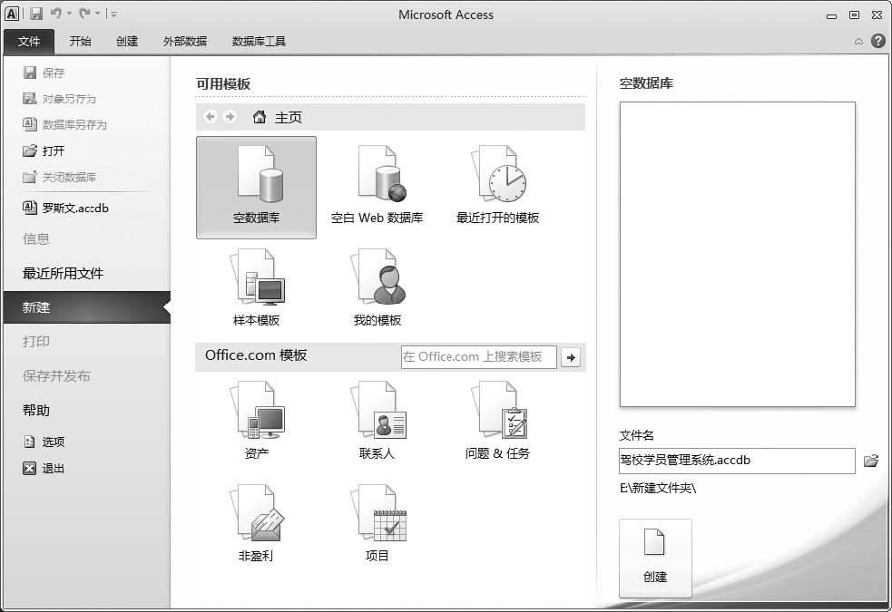
Task: Open the Undo history dropdown arrow
Action: (x=69, y=13)
